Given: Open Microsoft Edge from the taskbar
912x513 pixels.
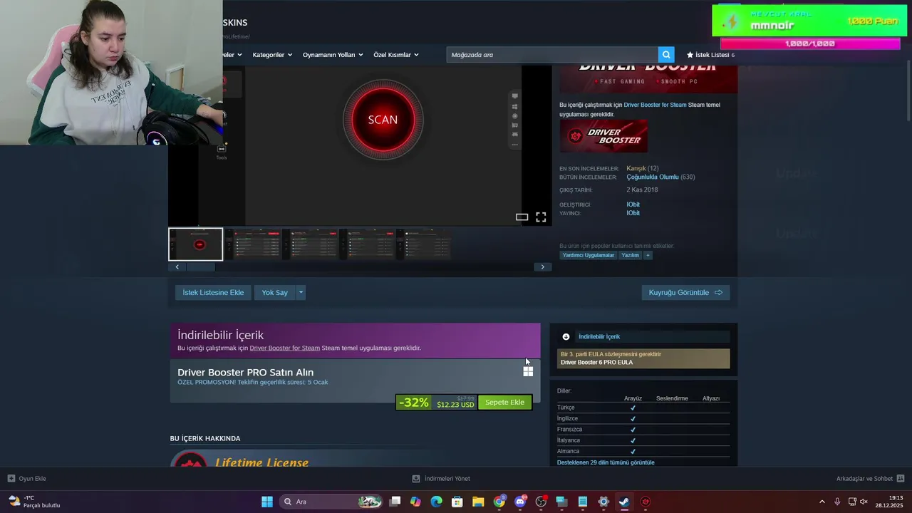Looking at the screenshot, I should [436, 502].
